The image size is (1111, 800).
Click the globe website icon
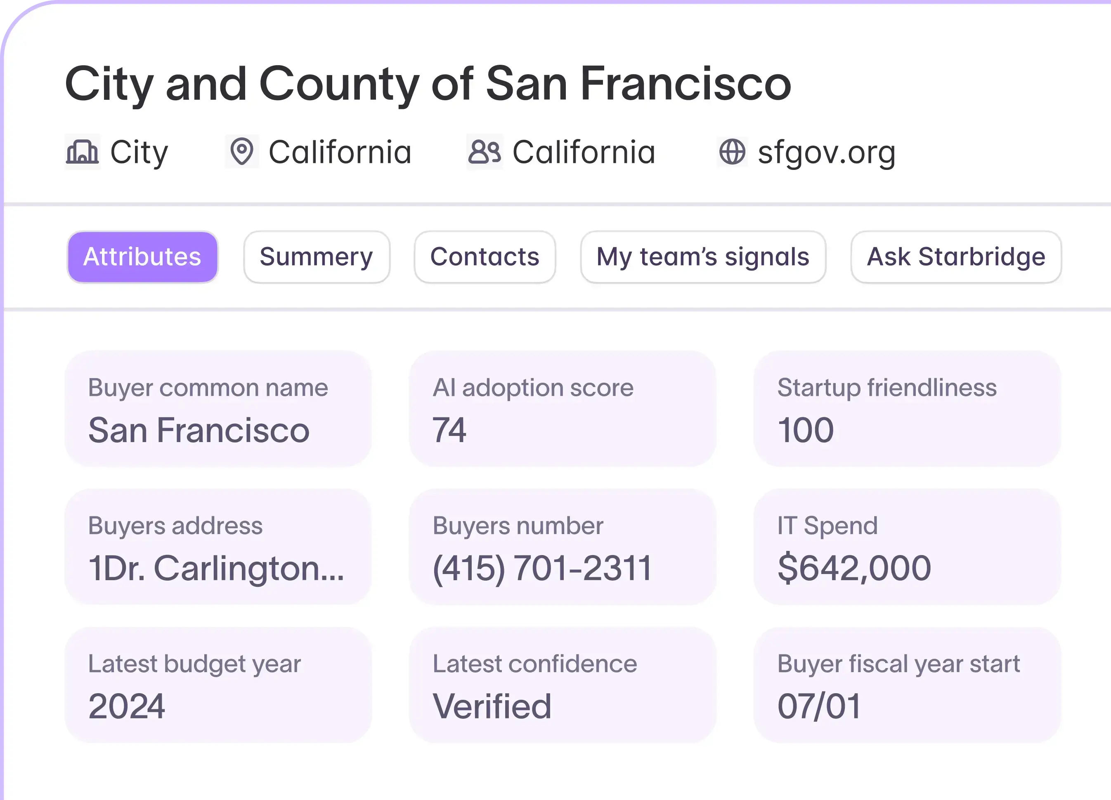coord(732,152)
